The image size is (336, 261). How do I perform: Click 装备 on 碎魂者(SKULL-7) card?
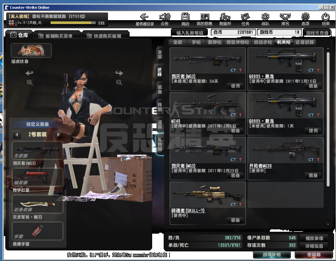[x=235, y=220]
